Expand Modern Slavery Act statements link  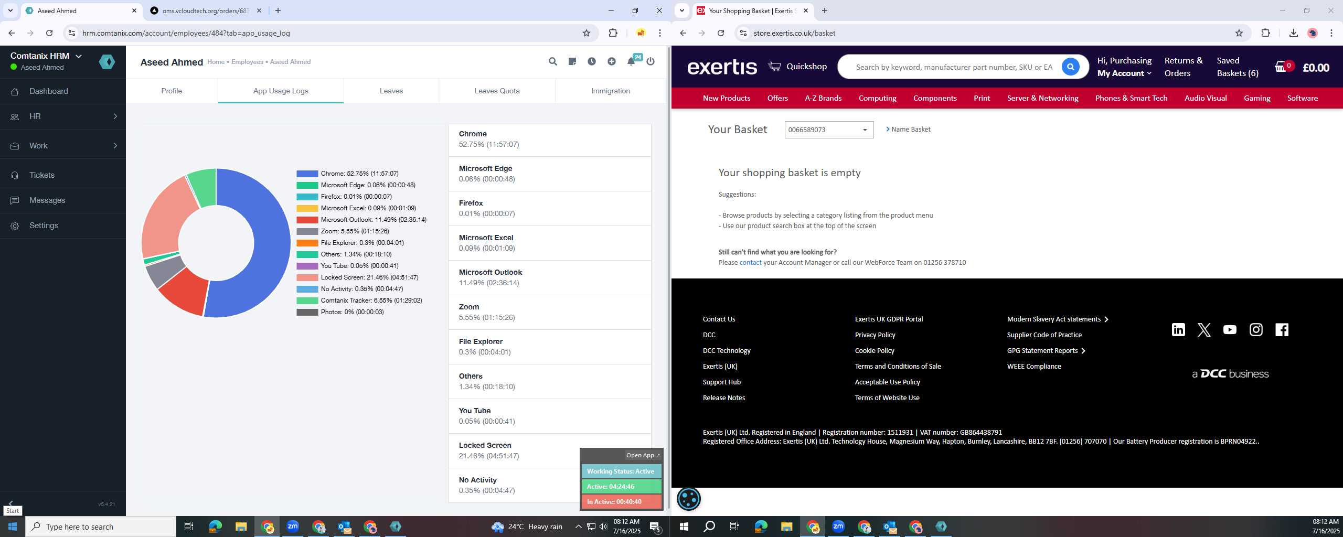1058,319
